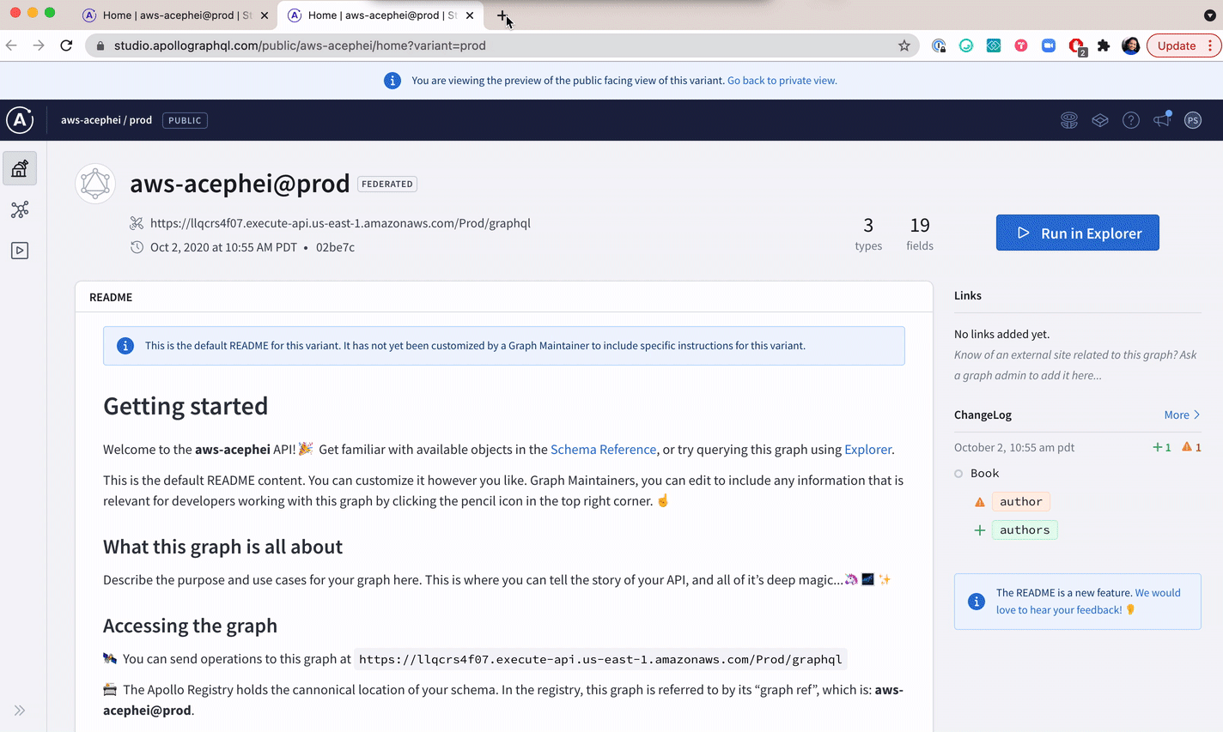Go back in browser history
1223x732 pixels.
11,45
